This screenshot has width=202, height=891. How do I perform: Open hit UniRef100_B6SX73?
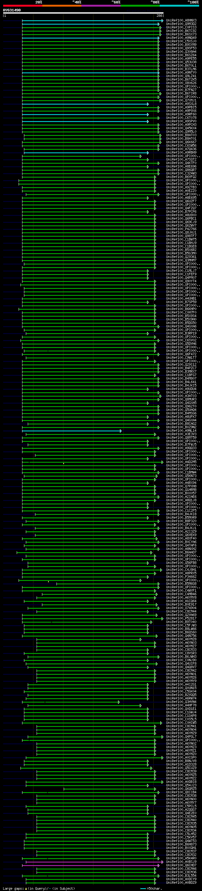(181, 34)
